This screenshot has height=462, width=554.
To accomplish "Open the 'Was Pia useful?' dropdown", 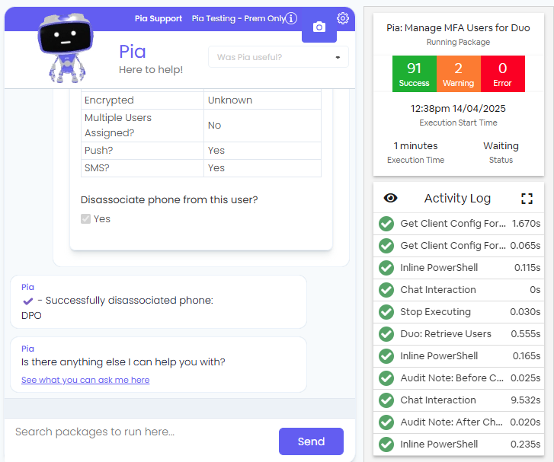I will click(x=278, y=57).
